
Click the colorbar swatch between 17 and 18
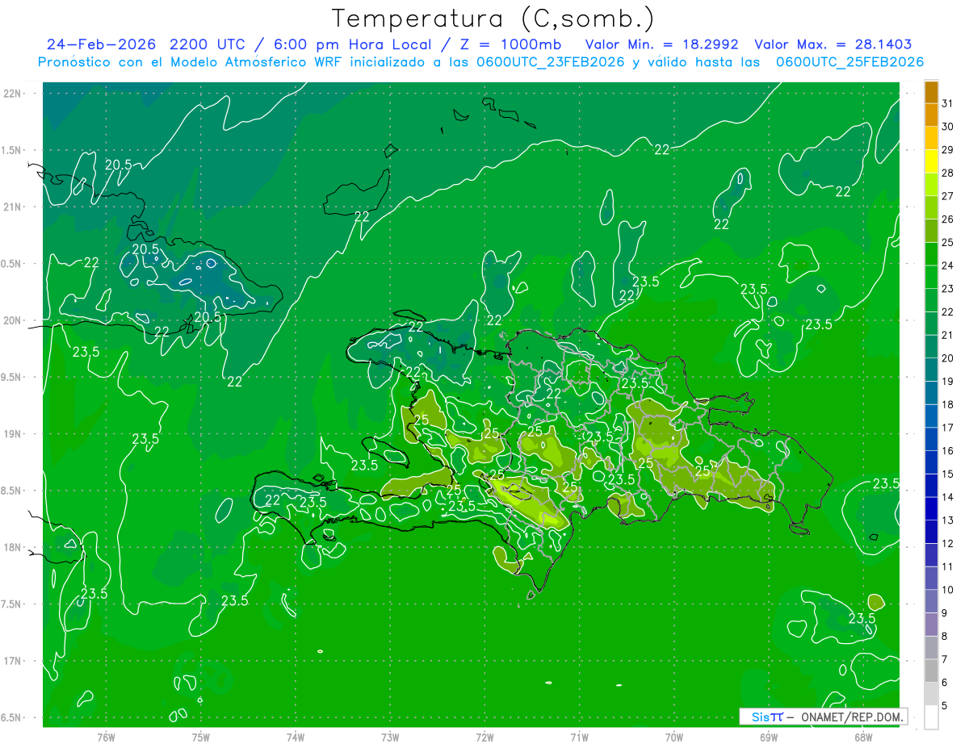[931, 416]
